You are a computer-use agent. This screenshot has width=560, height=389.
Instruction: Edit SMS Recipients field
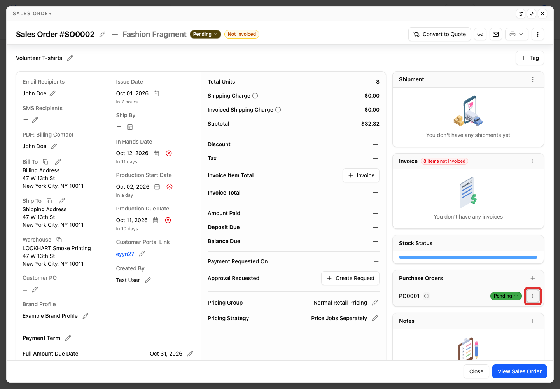pyautogui.click(x=35, y=120)
